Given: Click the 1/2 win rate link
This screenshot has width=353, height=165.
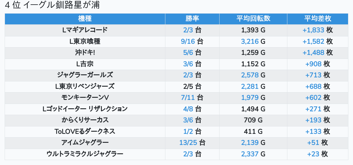Looking at the screenshot, I should pos(188,131).
